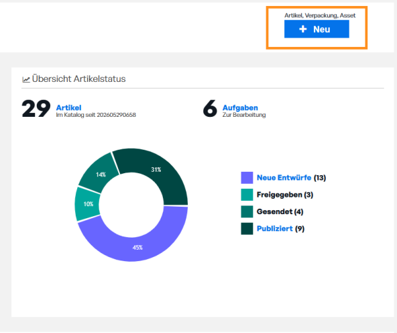Click the Publiziert dark green swatch
Viewport: 397px width, 333px height.
coord(247,228)
